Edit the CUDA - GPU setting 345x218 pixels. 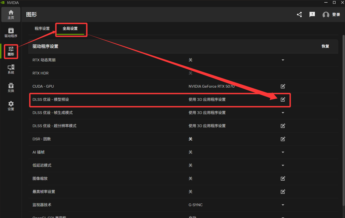click(x=283, y=86)
